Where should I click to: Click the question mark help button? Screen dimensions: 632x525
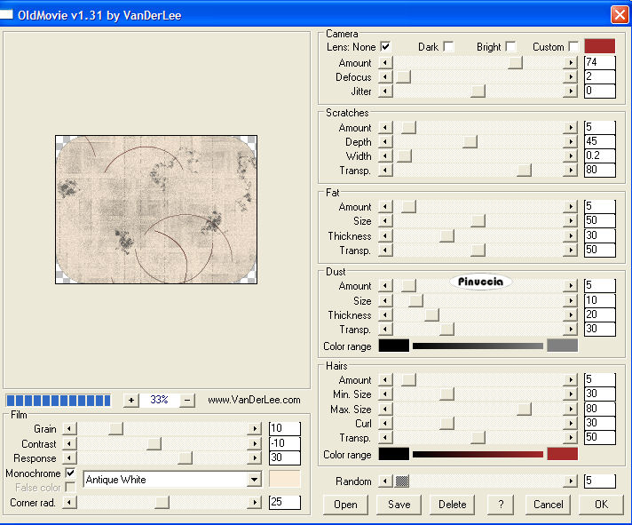point(501,504)
